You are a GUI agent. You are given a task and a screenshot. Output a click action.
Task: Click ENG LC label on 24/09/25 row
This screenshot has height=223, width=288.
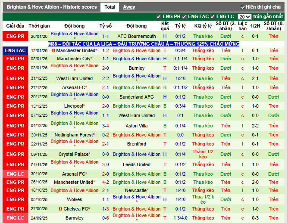point(15,218)
